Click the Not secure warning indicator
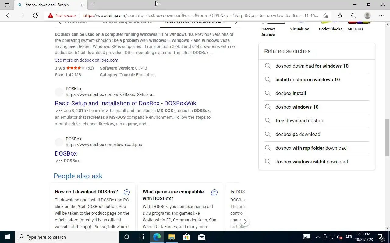Image resolution: width=390 pixels, height=243 pixels. [x=62, y=15]
